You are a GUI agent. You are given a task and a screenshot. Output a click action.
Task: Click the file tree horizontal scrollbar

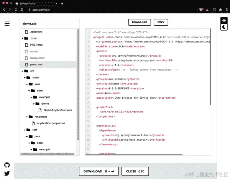(47, 154)
